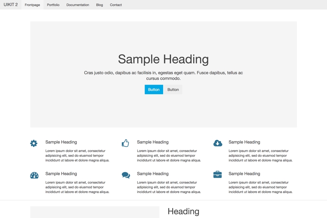Viewport: 327px width, 218px height.
Task: Click Lorem ipsum text under cloud heading
Action: (x=260, y=155)
